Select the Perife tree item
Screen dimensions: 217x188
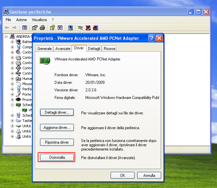[27, 89]
